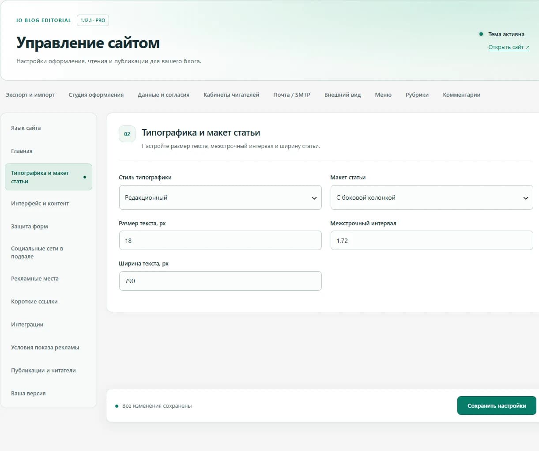Viewport: 539px width, 451px height.
Task: Open Главная sidebar section
Action: [49, 151]
